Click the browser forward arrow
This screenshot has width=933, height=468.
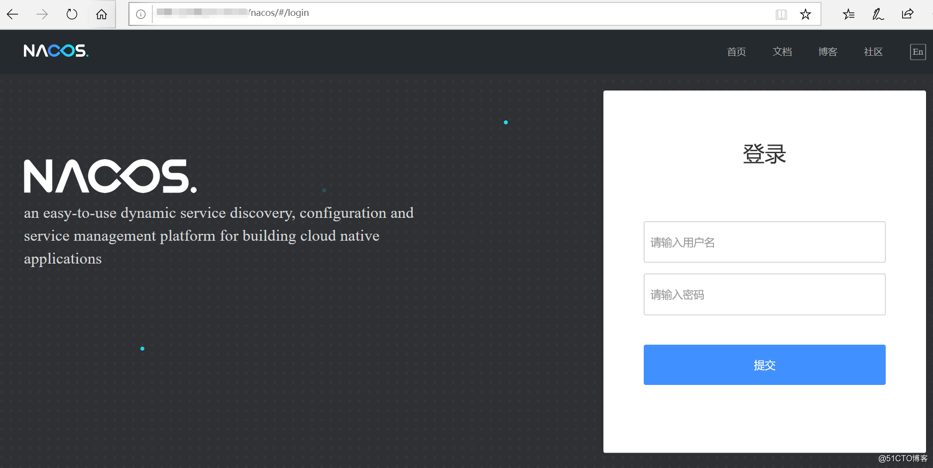click(x=42, y=14)
